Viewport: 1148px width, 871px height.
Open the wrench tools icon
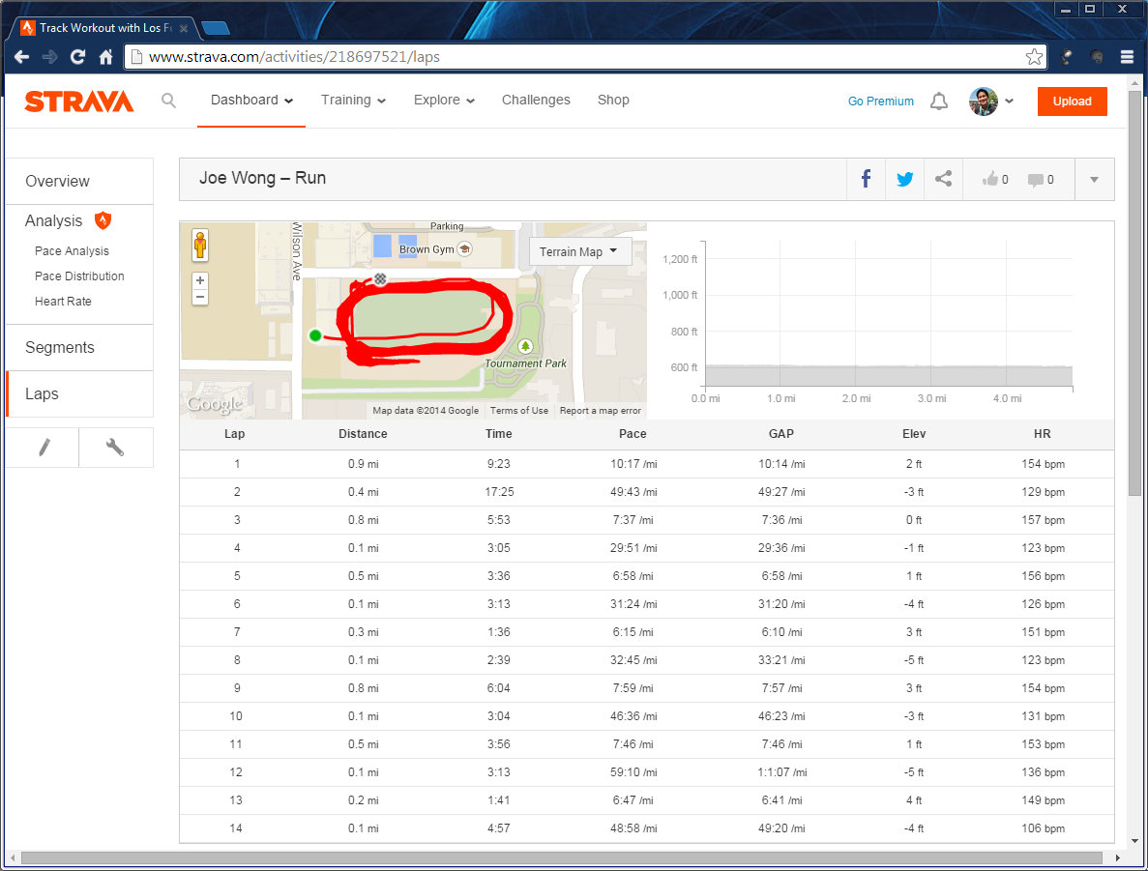point(115,448)
